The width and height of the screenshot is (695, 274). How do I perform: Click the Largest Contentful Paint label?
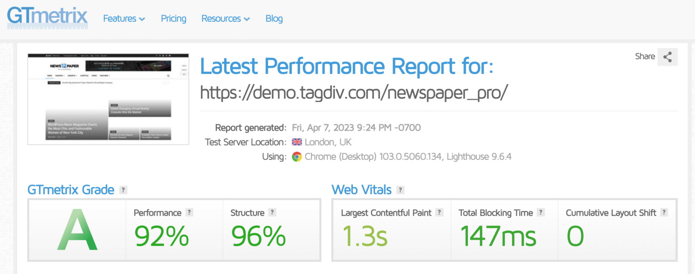[x=386, y=213]
